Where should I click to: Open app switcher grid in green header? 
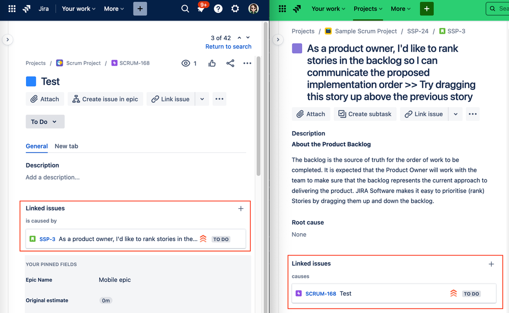coord(282,9)
